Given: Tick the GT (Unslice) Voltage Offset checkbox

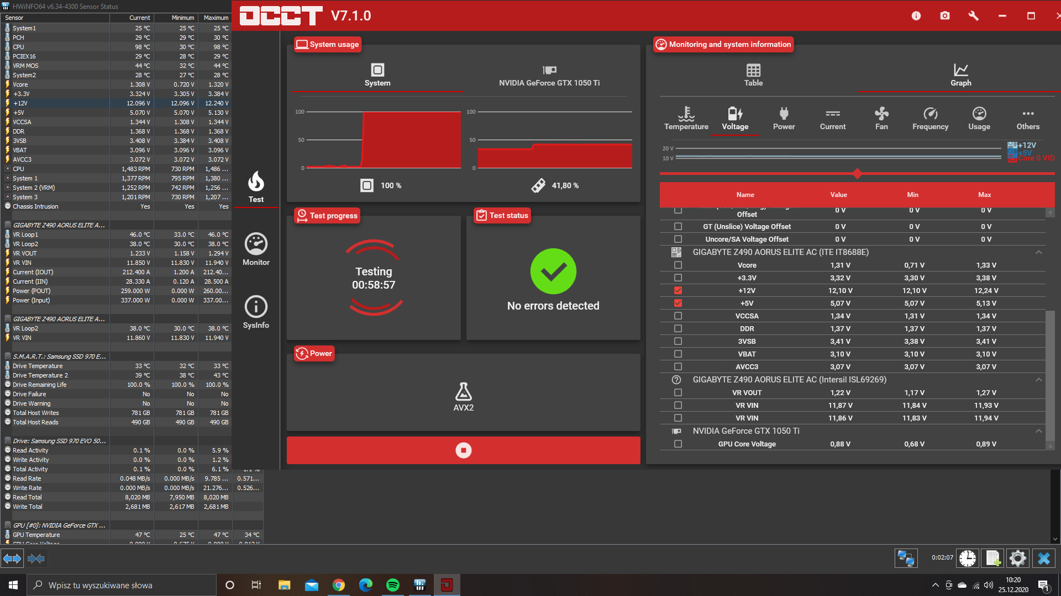Looking at the screenshot, I should (x=678, y=227).
